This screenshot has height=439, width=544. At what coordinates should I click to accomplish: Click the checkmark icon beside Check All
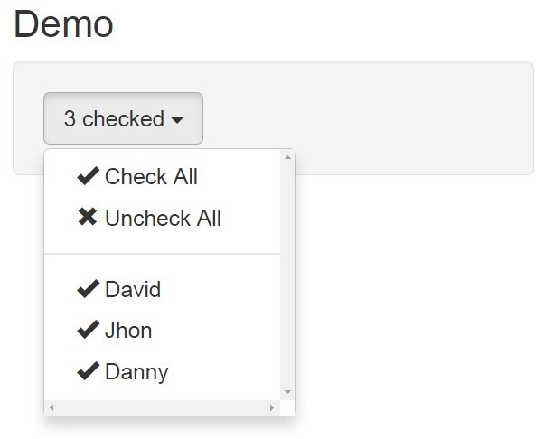click(88, 176)
